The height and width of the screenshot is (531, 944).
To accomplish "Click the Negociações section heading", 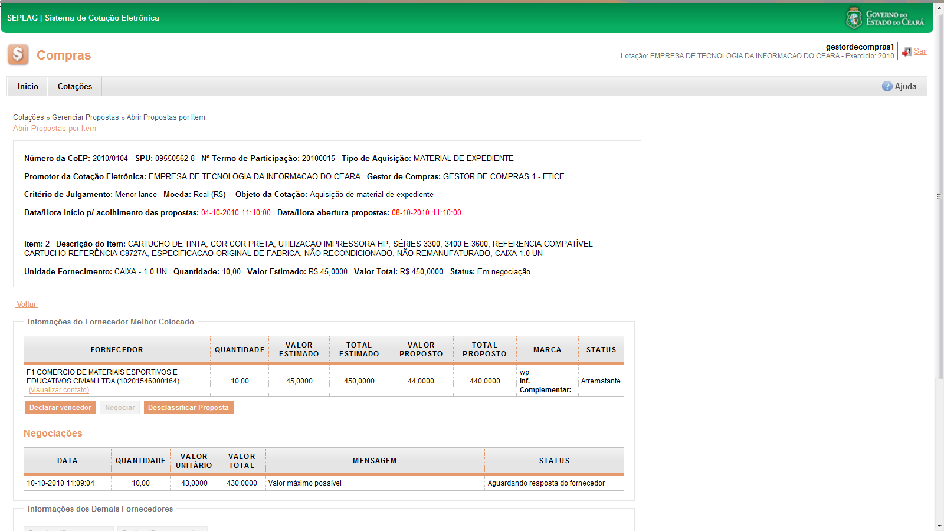I will [x=53, y=434].
